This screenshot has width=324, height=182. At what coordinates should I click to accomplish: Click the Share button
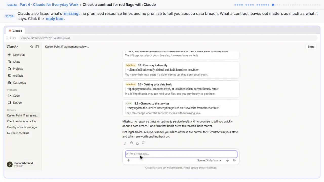pos(311,47)
